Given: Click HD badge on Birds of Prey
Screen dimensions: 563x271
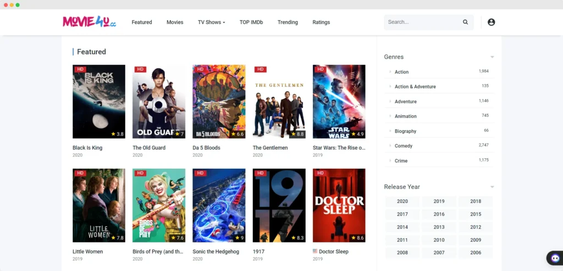Looking at the screenshot, I should (x=140, y=173).
